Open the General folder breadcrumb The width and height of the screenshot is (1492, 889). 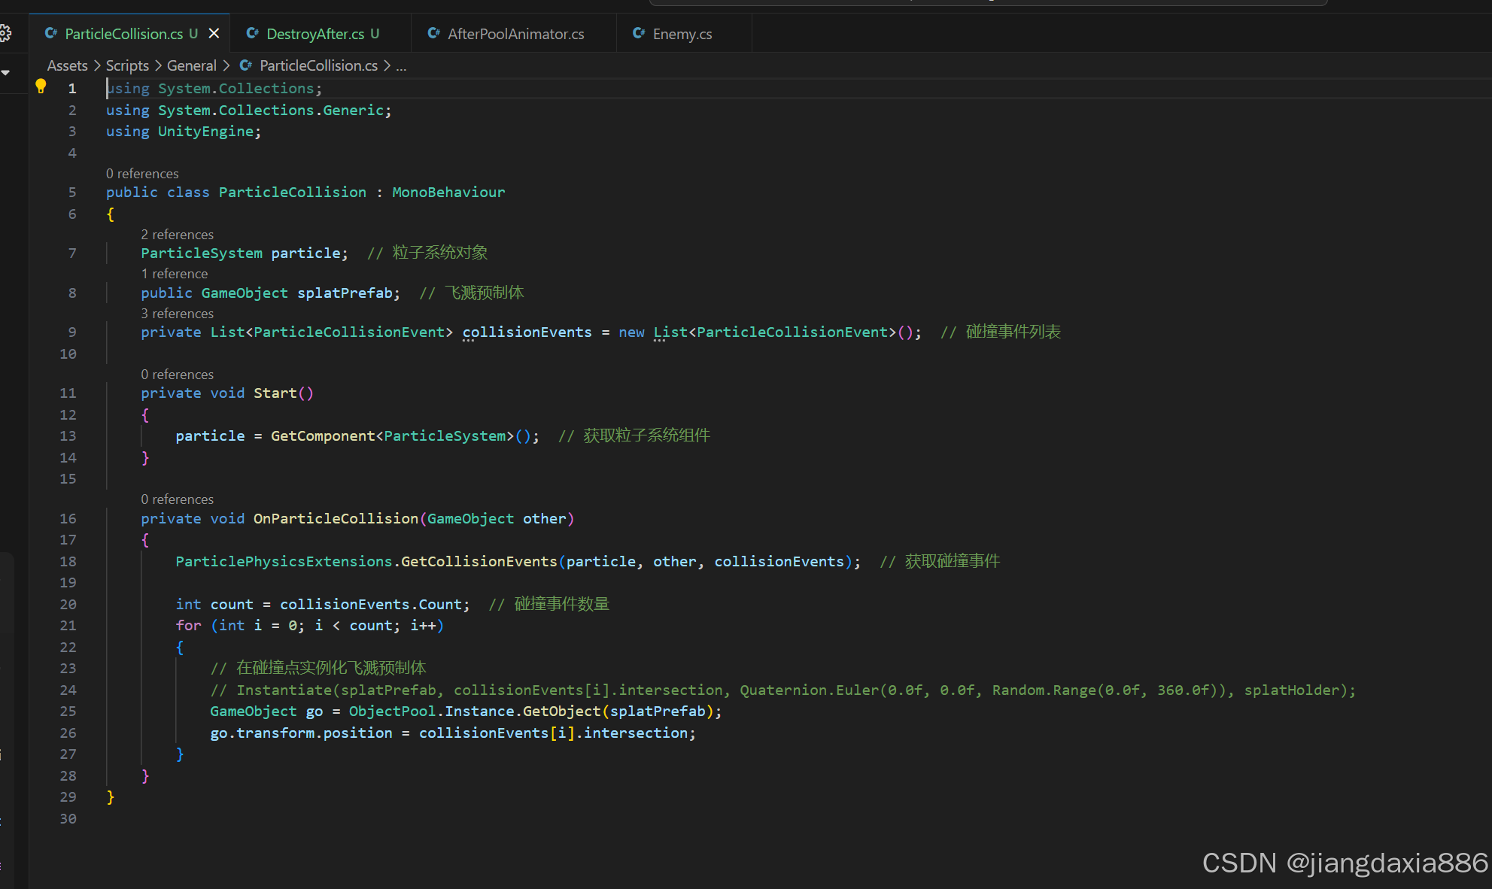pyautogui.click(x=191, y=65)
